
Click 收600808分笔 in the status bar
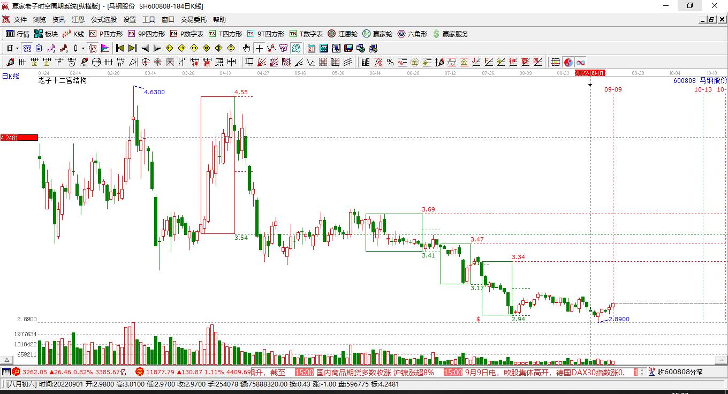[680, 372]
